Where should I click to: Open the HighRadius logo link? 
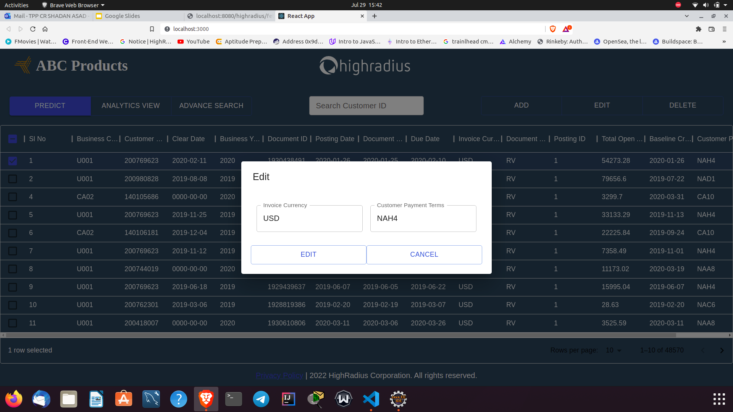tap(365, 65)
